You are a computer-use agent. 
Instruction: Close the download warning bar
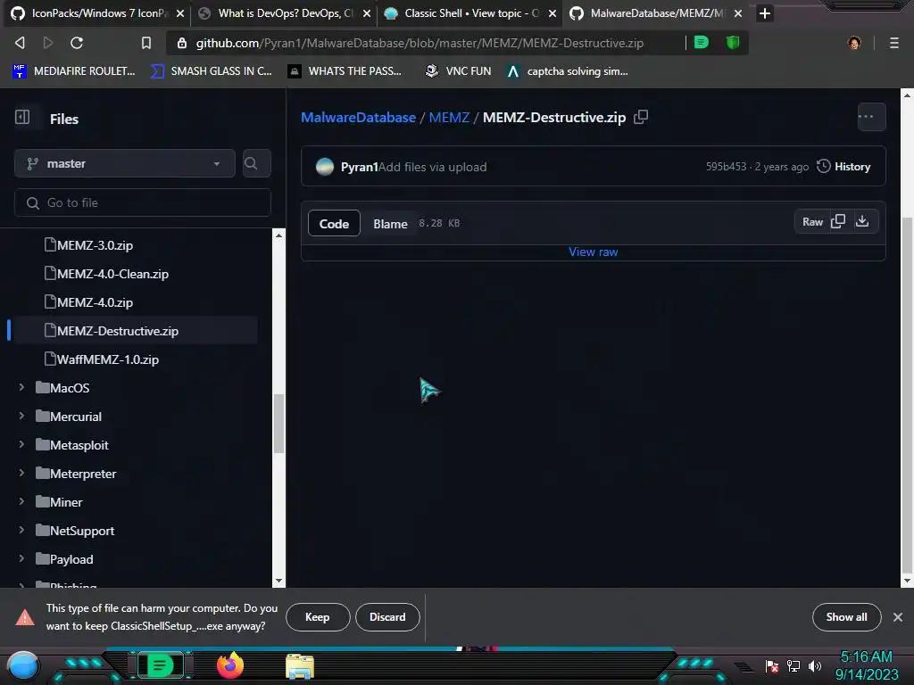coord(898,617)
